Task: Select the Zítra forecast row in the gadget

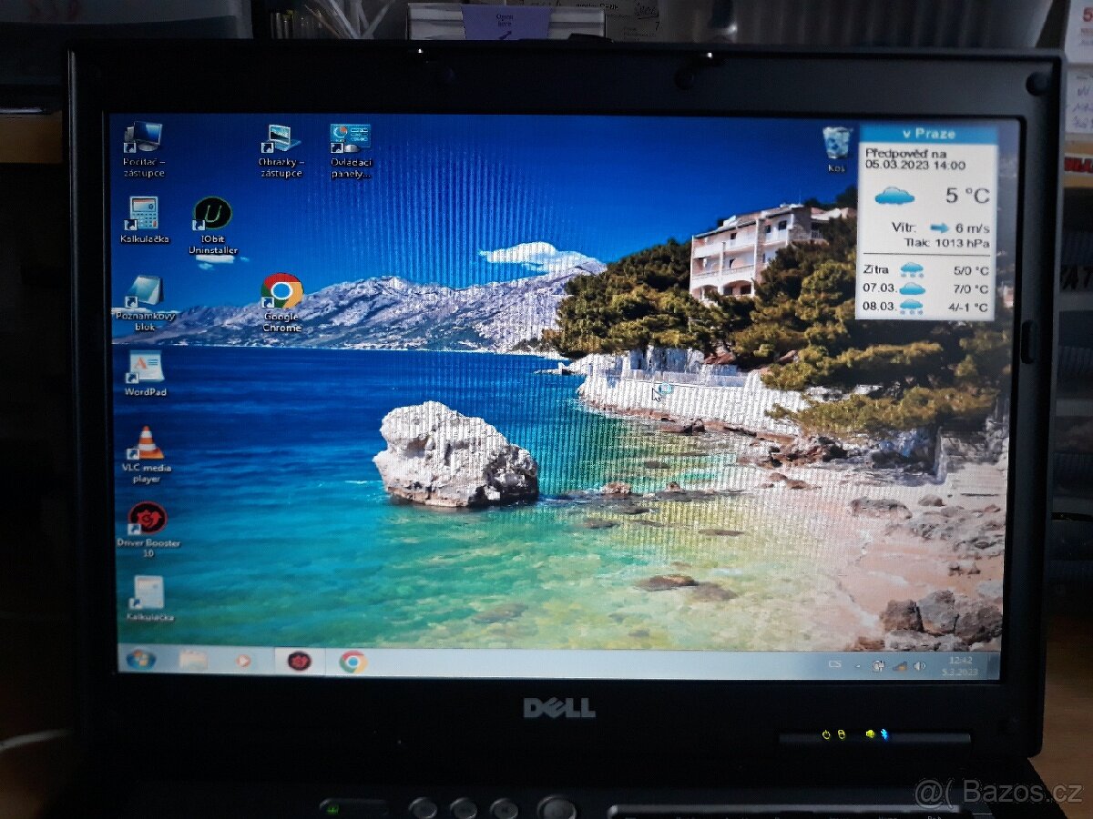Action: 924,268
